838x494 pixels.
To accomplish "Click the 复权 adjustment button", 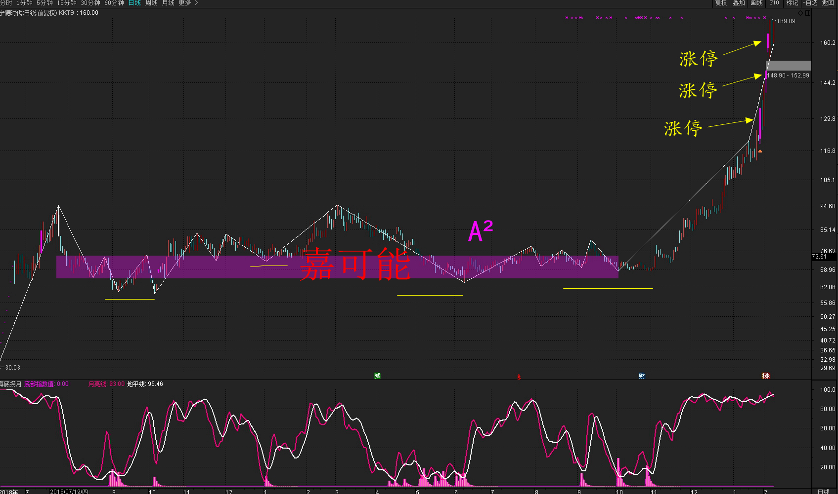I will pos(721,3).
